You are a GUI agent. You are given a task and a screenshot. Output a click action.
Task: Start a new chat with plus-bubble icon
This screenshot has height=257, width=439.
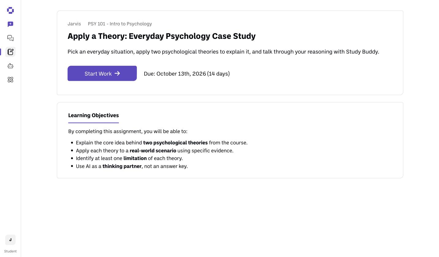pyautogui.click(x=10, y=24)
